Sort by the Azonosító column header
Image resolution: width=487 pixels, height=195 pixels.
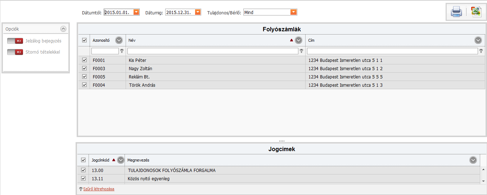coord(101,40)
